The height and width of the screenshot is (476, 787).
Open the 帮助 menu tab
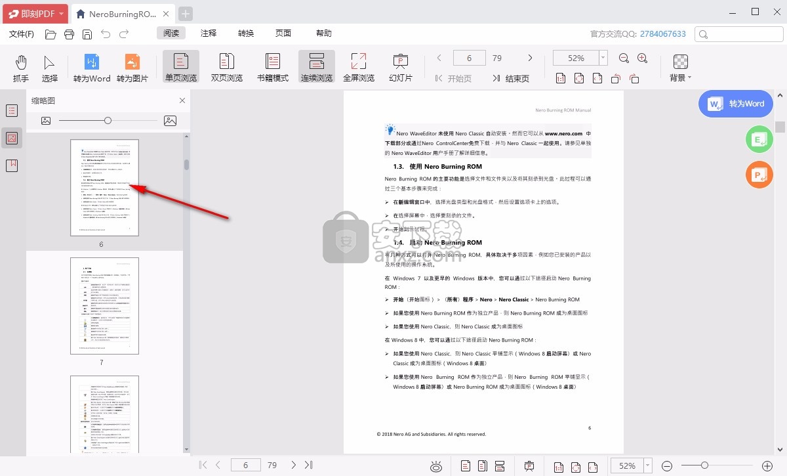[324, 33]
